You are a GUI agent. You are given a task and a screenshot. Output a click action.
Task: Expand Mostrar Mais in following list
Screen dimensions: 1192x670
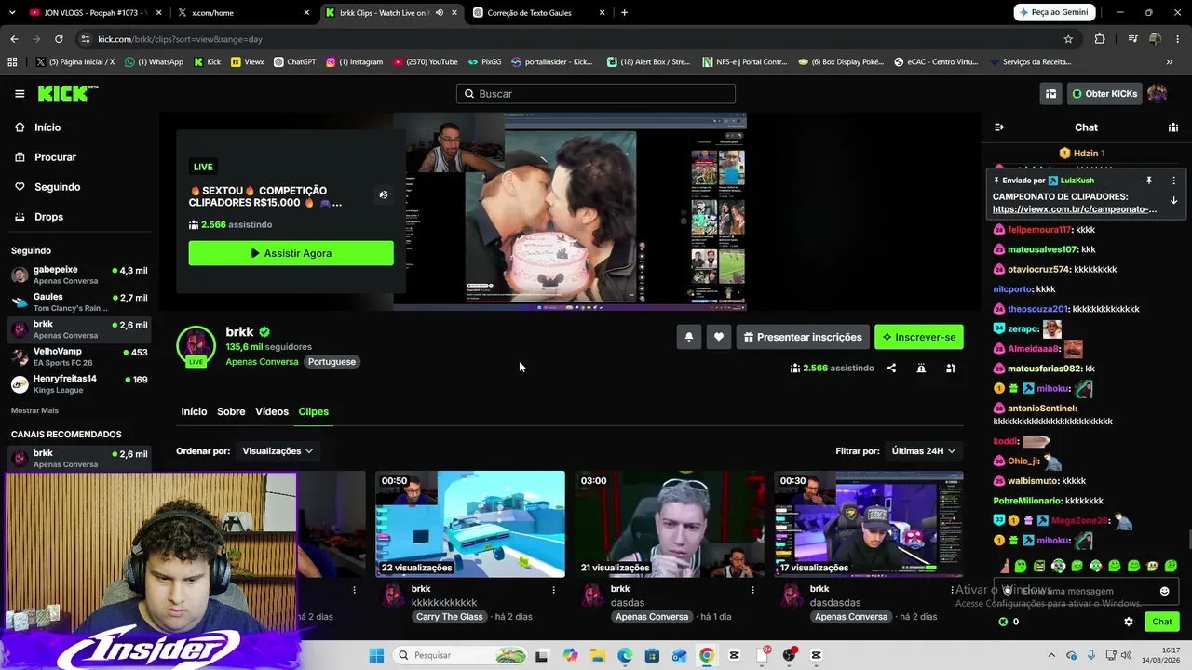point(34,410)
